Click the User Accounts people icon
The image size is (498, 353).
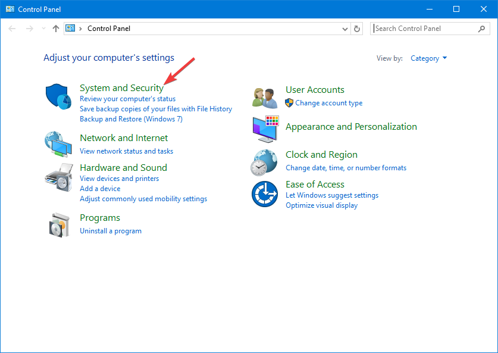[265, 98]
